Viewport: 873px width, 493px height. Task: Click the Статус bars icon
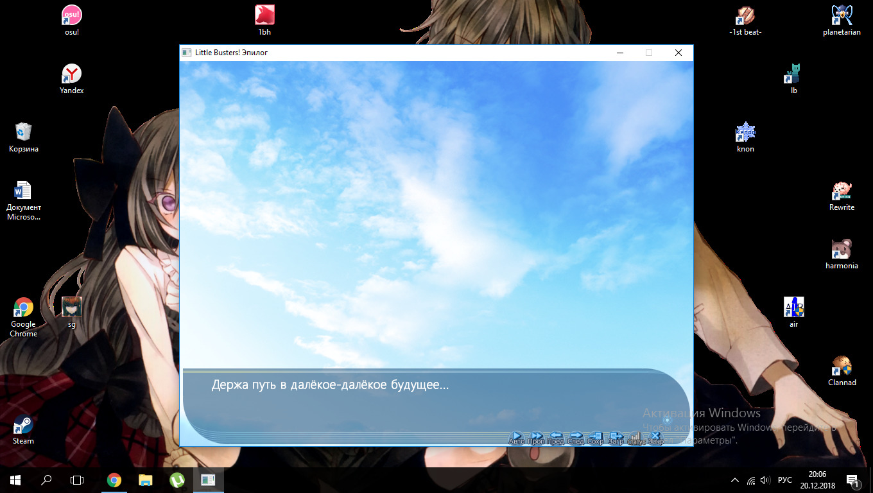(x=635, y=438)
